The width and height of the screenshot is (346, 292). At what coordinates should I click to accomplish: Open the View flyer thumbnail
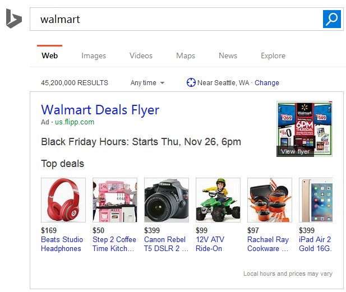coord(304,129)
